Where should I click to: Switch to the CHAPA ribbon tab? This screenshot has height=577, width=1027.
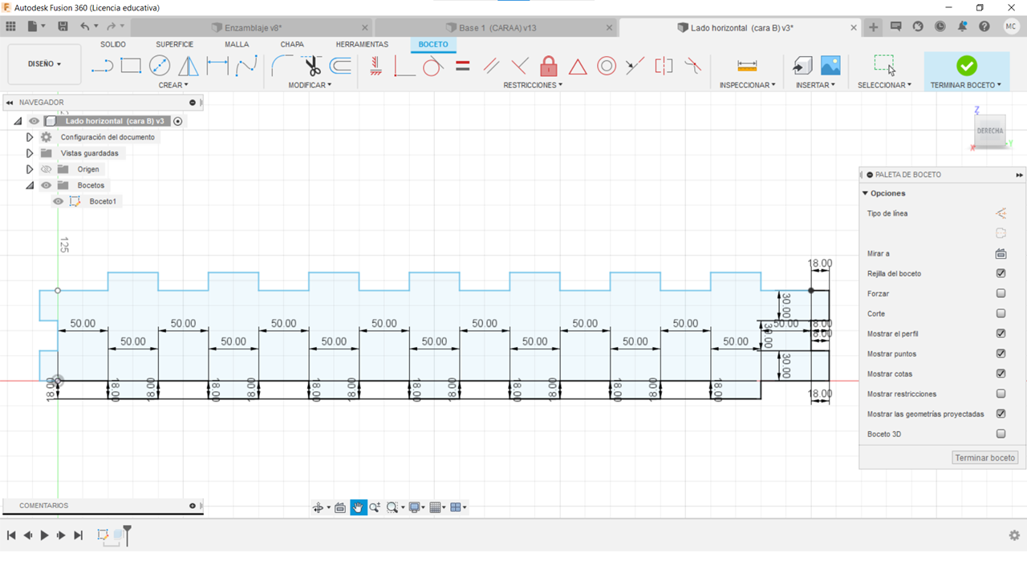292,44
